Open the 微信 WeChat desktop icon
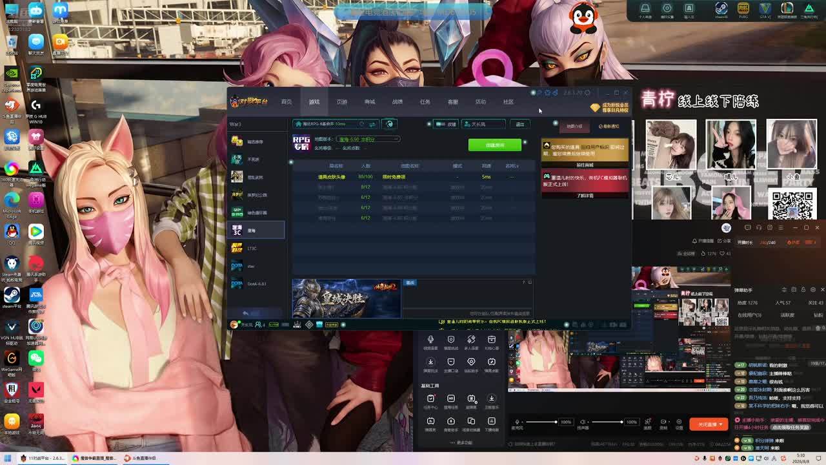 point(35,360)
